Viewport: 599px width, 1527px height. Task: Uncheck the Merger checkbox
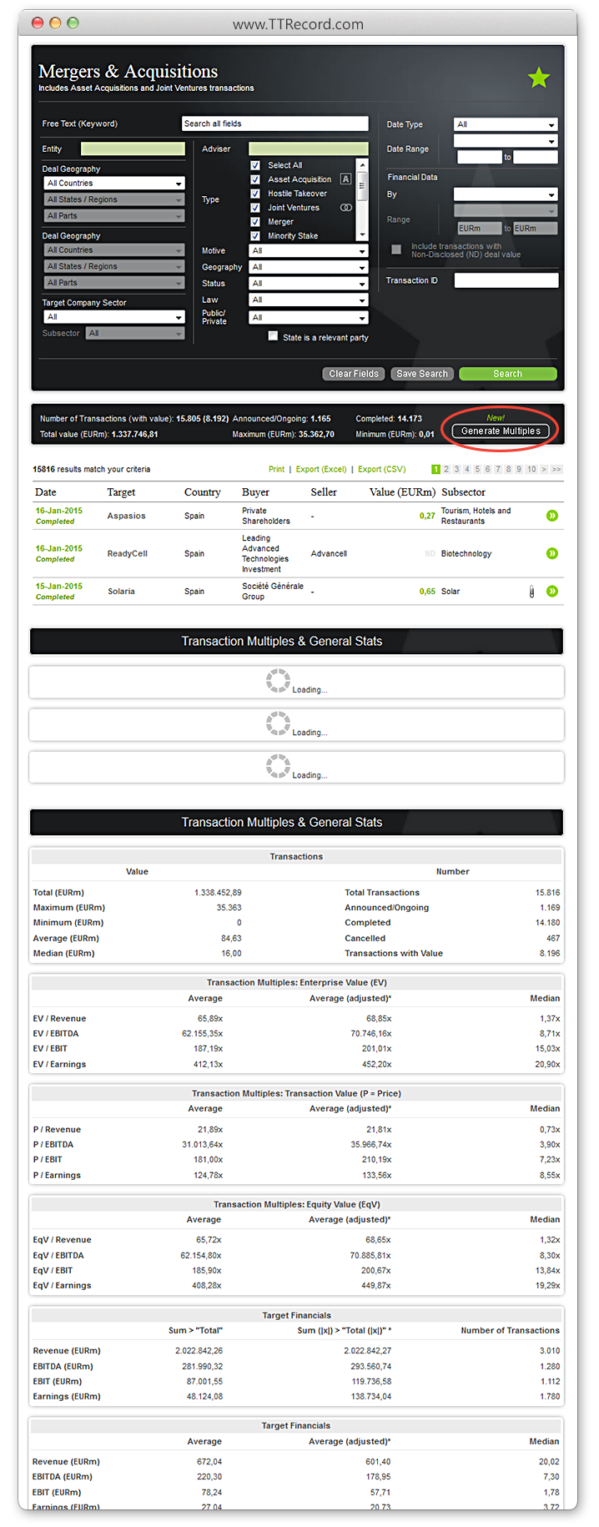(x=255, y=222)
